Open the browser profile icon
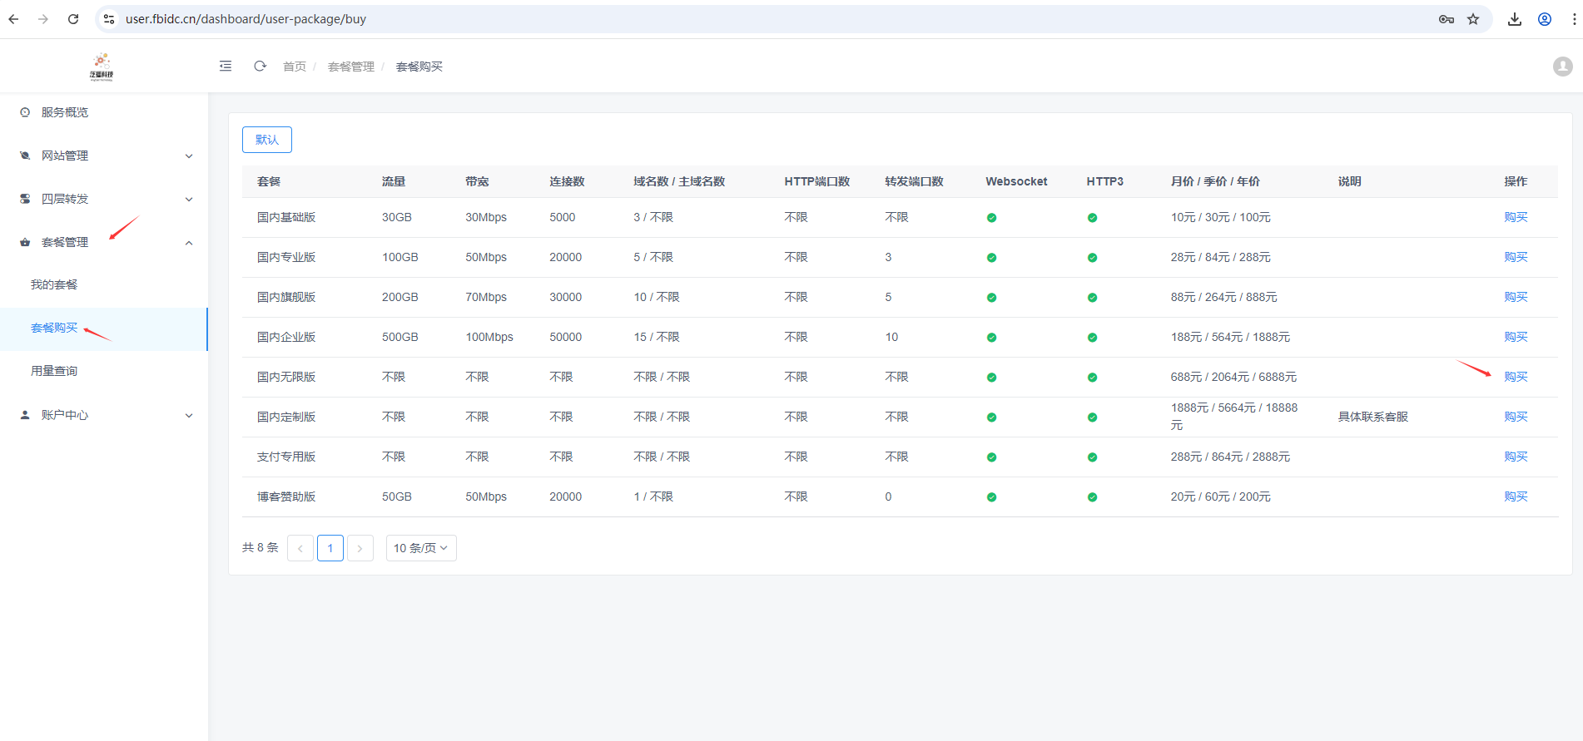The height and width of the screenshot is (741, 1583). point(1545,19)
